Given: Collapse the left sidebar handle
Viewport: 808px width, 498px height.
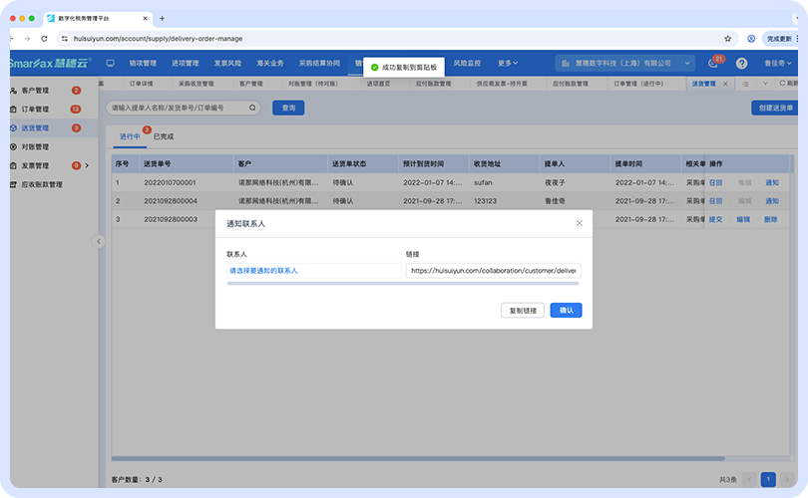Looking at the screenshot, I should pos(98,241).
